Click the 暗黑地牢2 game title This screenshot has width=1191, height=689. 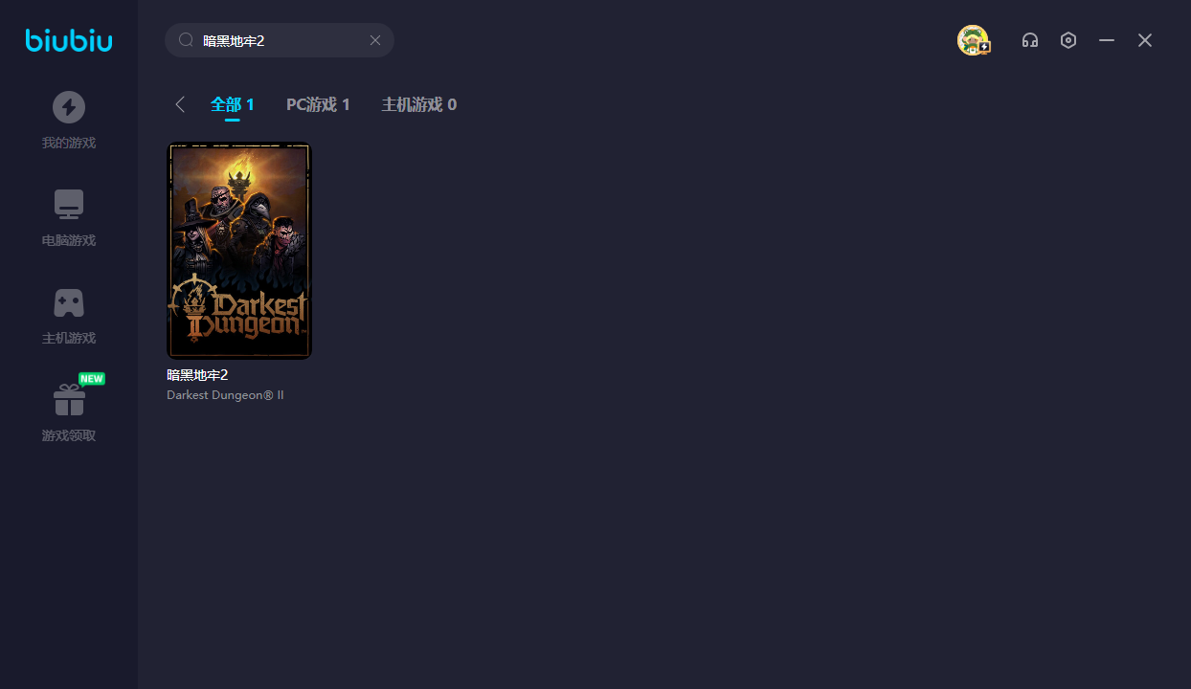pyautogui.click(x=197, y=375)
